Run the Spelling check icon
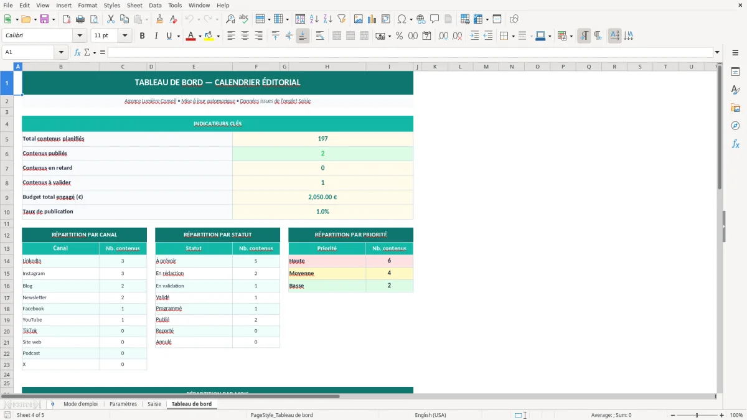The width and height of the screenshot is (747, 420). 244,19
